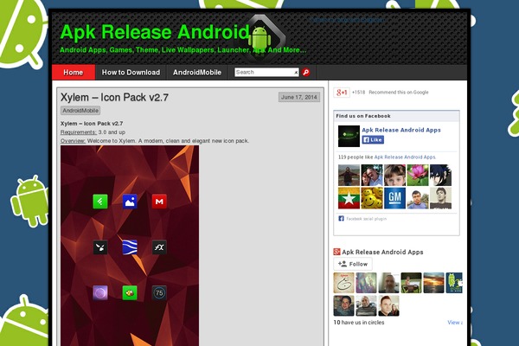Click the Facebook social plugin text link

pos(367,219)
